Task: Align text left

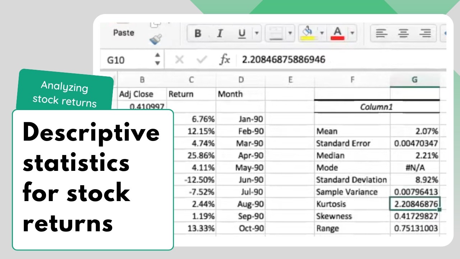Action: [x=381, y=33]
